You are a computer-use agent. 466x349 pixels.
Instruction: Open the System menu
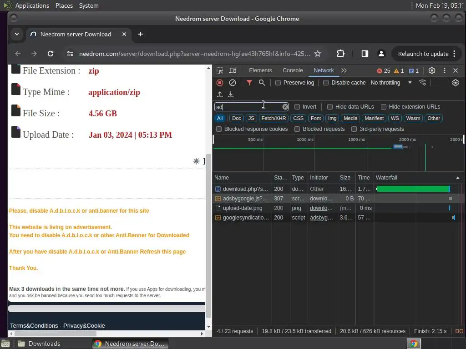[89, 5]
